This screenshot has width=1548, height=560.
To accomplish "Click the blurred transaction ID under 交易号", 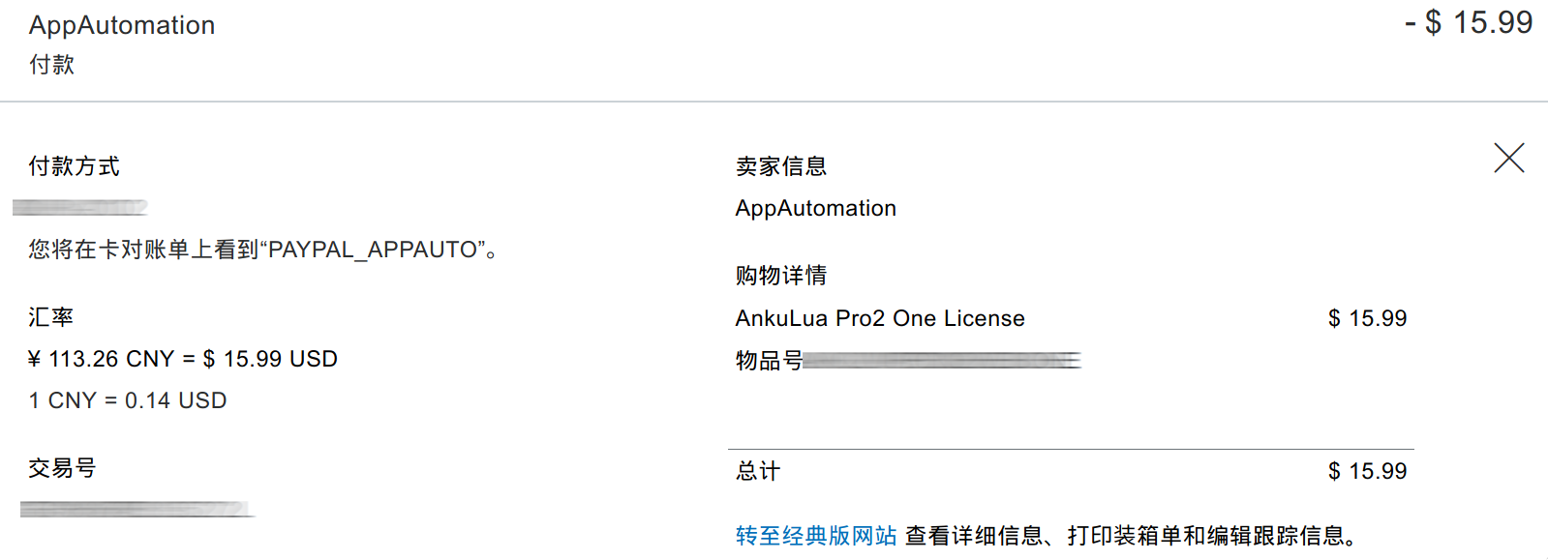I will coord(136,509).
